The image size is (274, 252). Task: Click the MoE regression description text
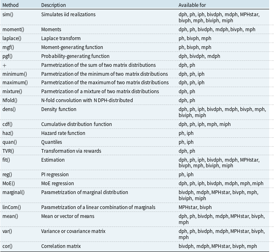[x=57, y=184]
